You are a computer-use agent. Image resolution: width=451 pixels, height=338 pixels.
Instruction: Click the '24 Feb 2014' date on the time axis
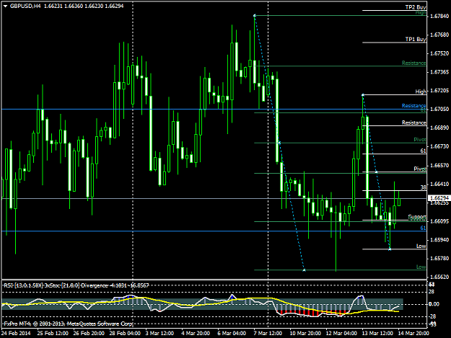pyautogui.click(x=16, y=333)
